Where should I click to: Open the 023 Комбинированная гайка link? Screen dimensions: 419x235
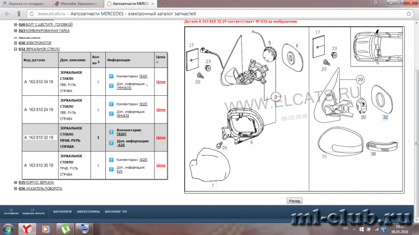44,30
